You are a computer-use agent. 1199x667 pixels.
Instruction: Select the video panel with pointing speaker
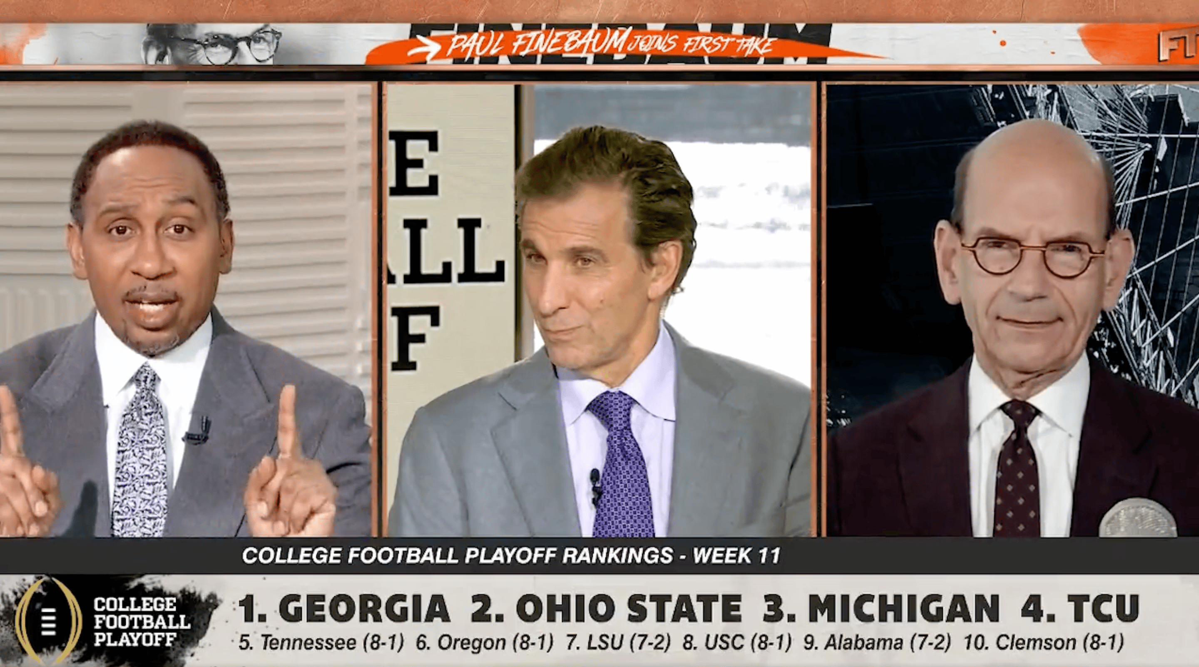coord(186,309)
